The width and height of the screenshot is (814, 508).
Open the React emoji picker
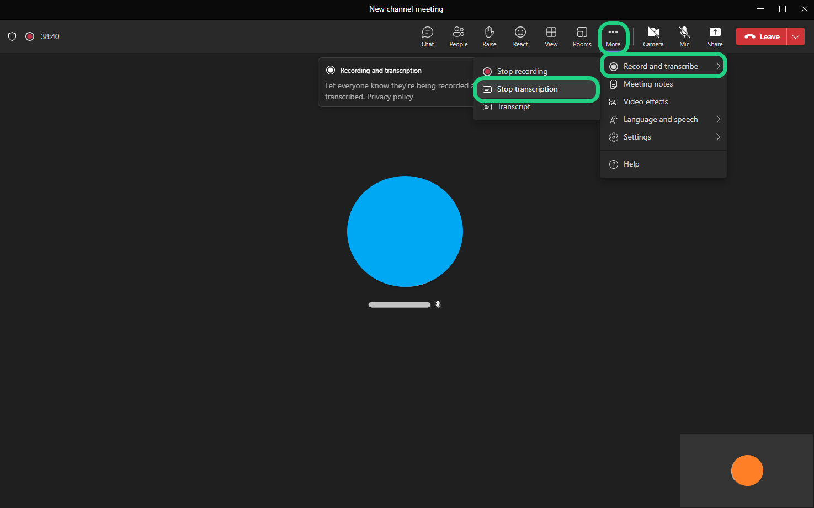click(x=520, y=36)
